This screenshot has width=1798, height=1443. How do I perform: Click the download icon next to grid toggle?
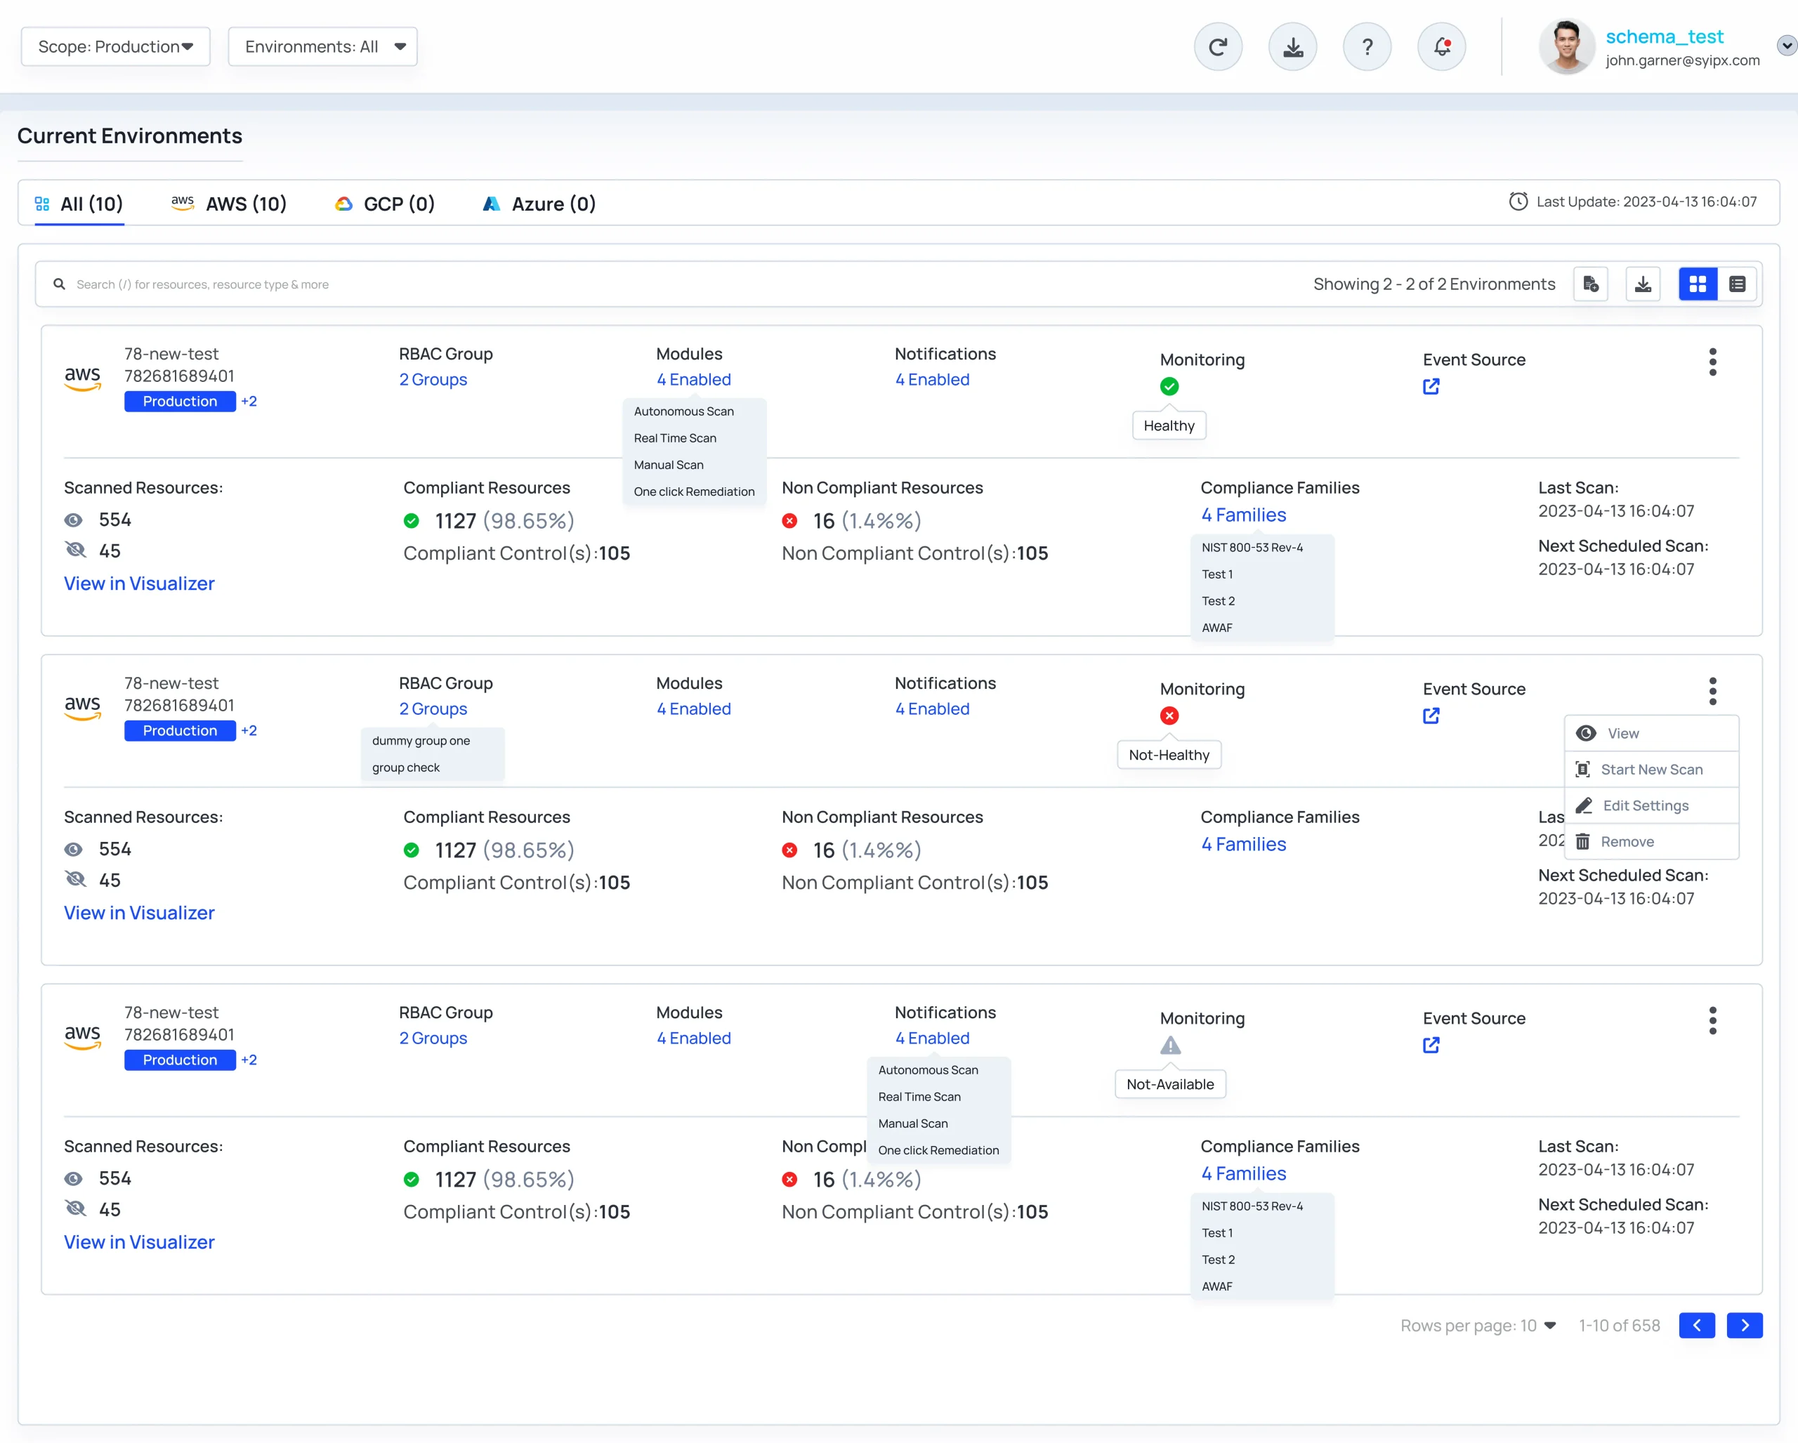coord(1643,284)
